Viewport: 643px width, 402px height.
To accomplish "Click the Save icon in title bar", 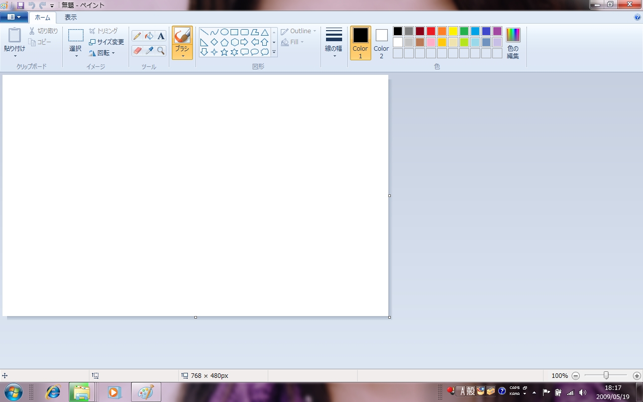I will (x=21, y=5).
